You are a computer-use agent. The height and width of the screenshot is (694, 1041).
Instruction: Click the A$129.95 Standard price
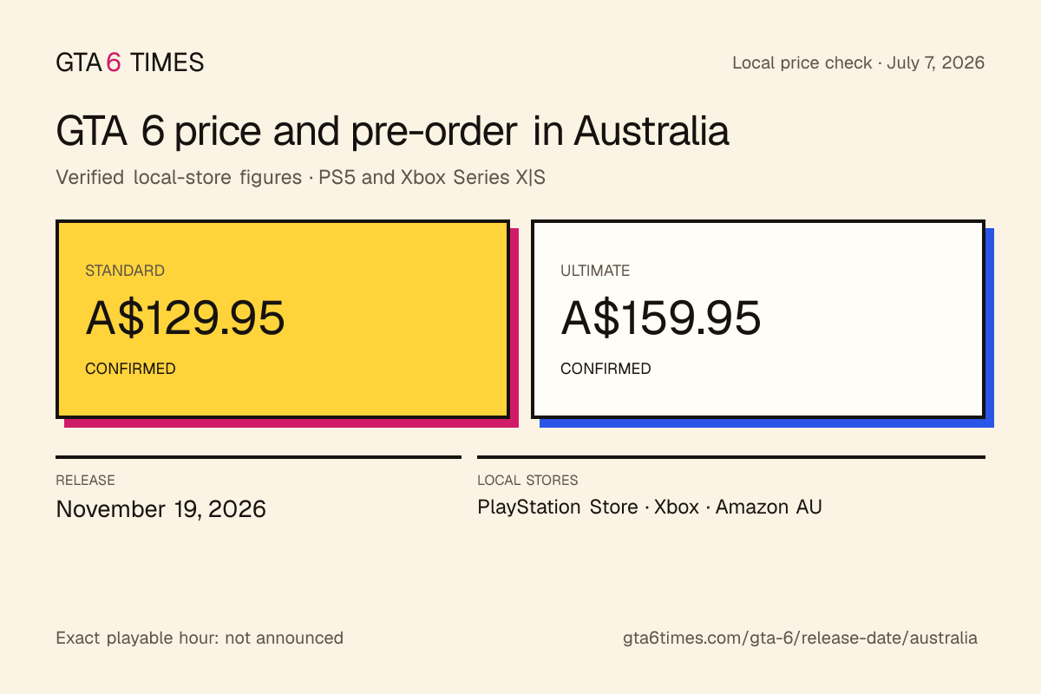click(185, 318)
